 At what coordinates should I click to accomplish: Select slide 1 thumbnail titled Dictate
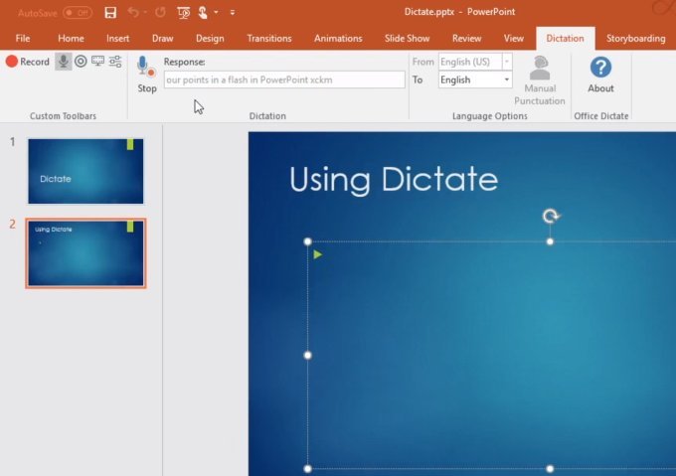click(x=85, y=171)
